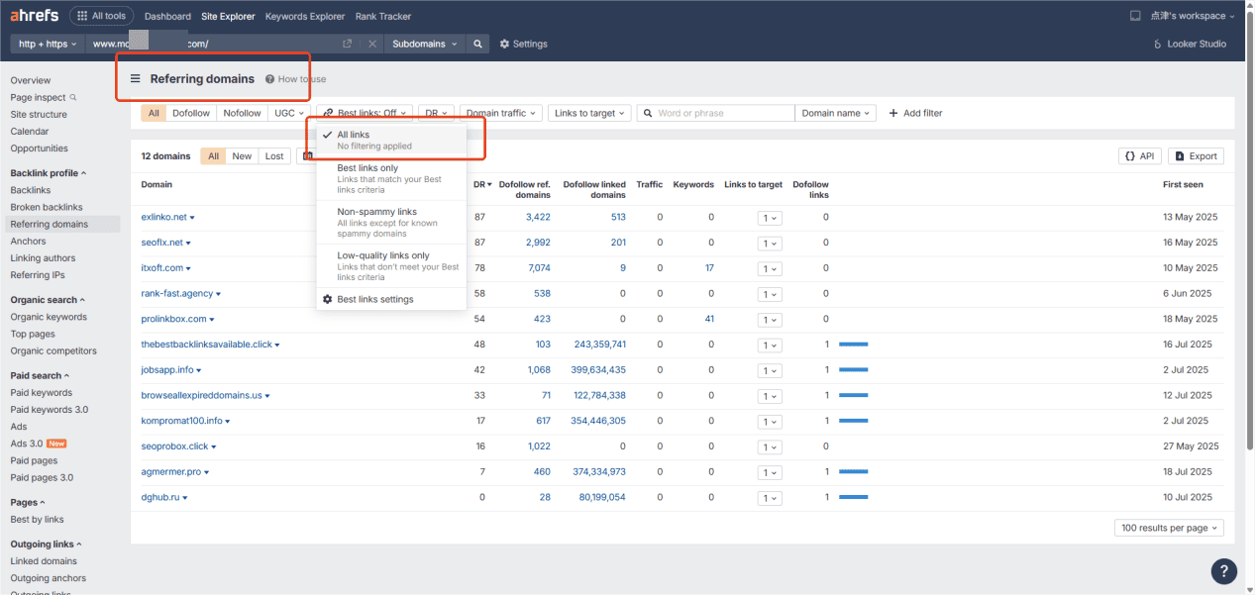
Task: Open 3,422 dofollow ref. domains for exlinko.net
Action: (538, 217)
